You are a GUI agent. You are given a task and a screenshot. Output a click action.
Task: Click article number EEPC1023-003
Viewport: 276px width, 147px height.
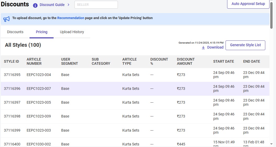pos(39,131)
